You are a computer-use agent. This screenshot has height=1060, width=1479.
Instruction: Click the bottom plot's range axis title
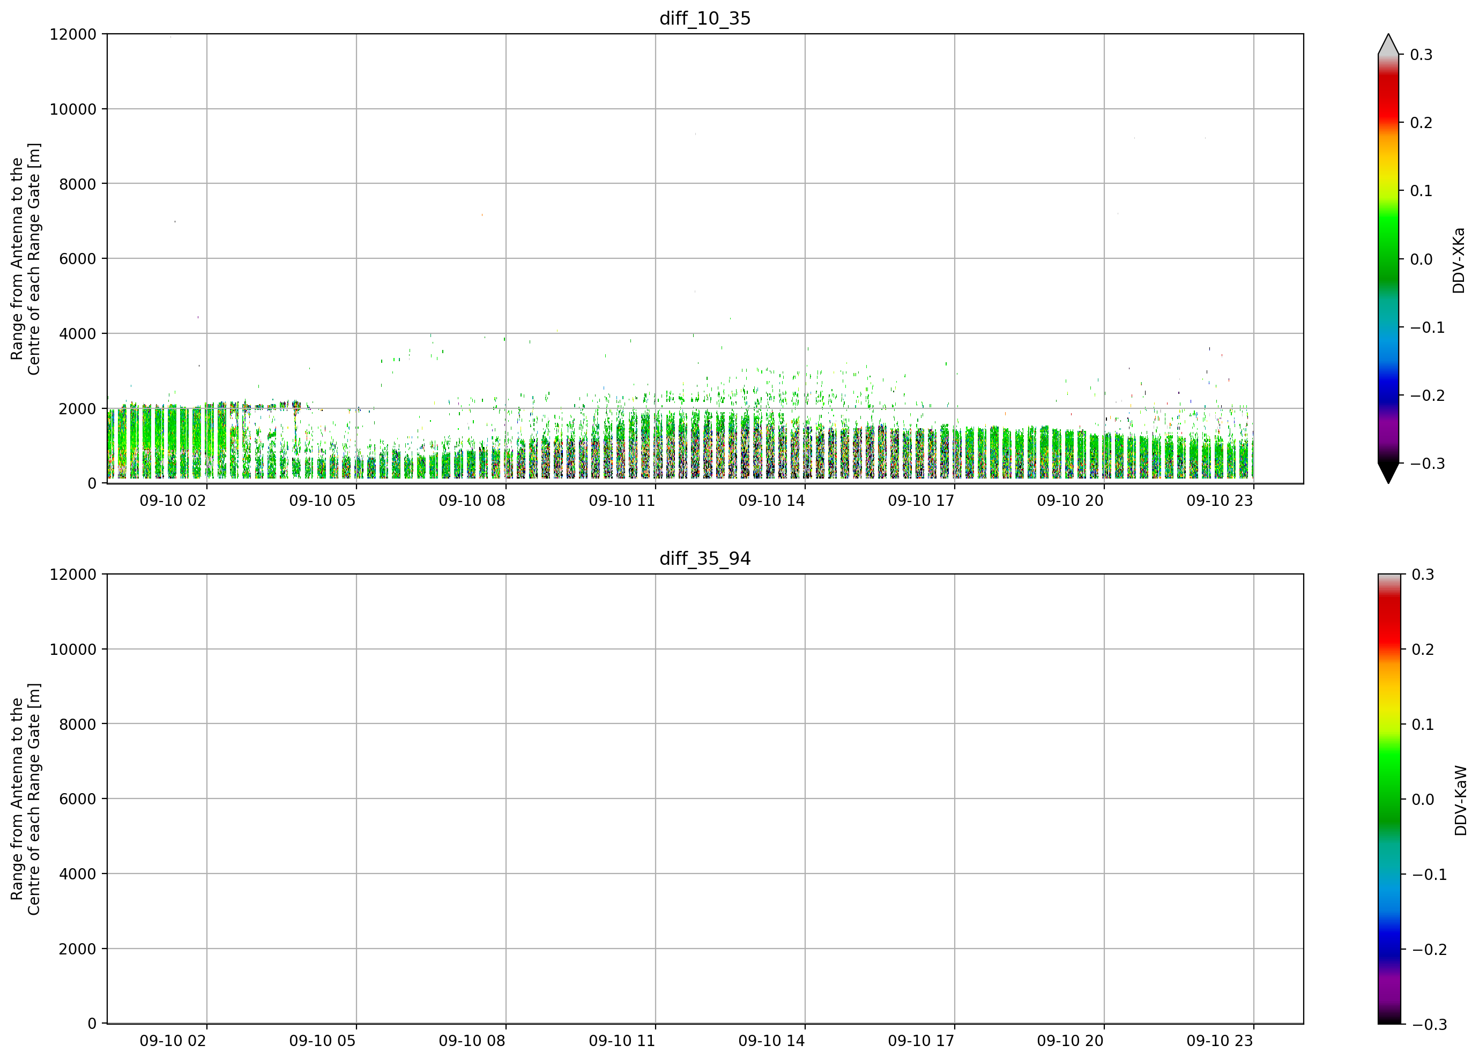click(x=25, y=799)
